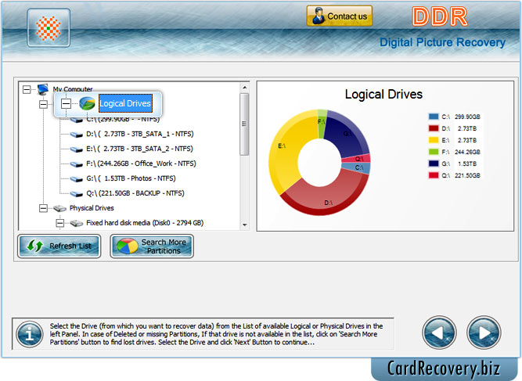
Task: Select the Q:\ BACKUP drive row
Action: 135,193
